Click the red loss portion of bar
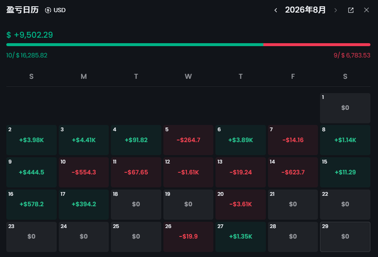Image resolution: width=378 pixels, height=257 pixels. coord(317,44)
